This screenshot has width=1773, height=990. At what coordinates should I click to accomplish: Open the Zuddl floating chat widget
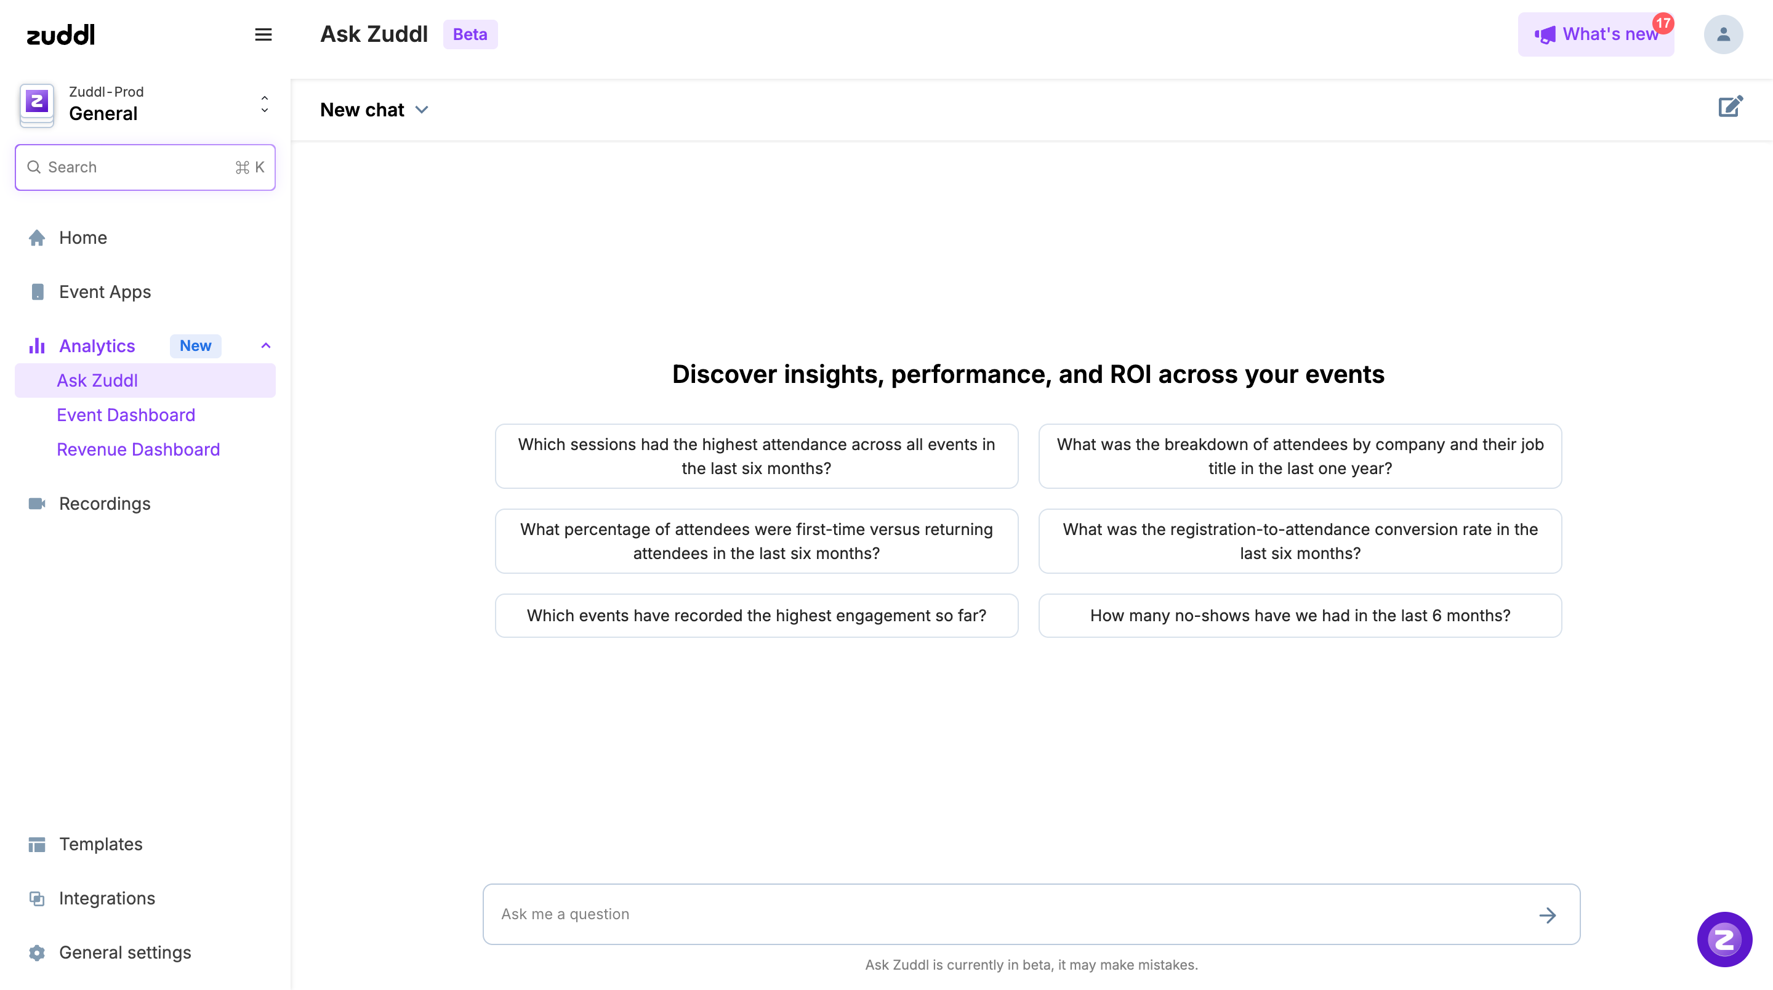click(1724, 940)
